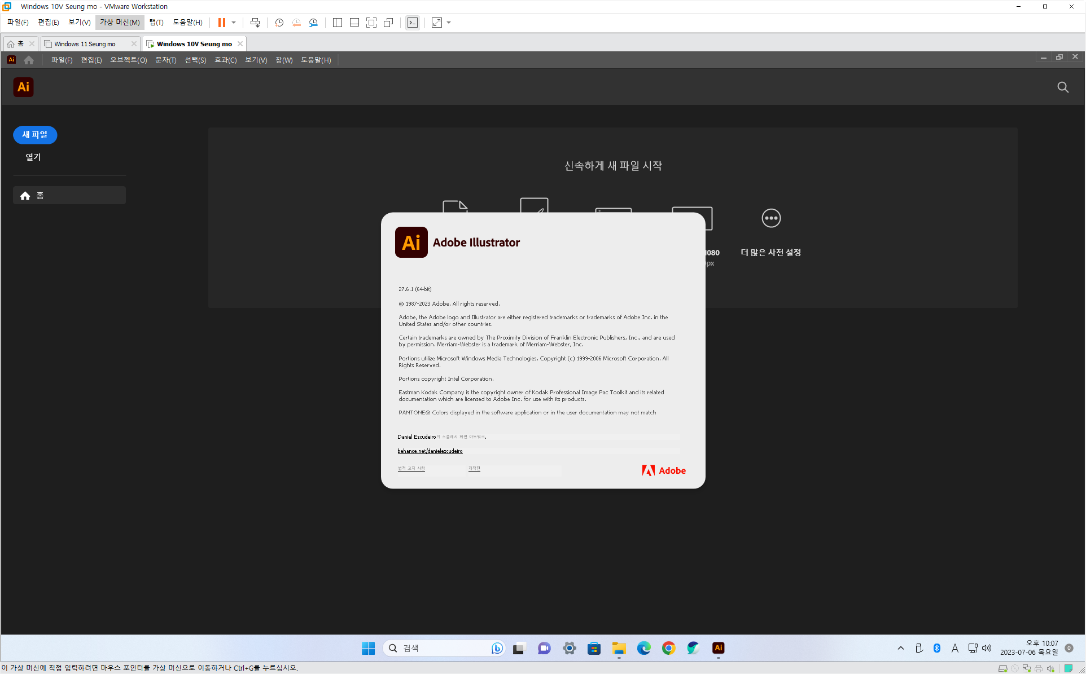Expand stretch guest dropdown arrow

pyautogui.click(x=449, y=23)
